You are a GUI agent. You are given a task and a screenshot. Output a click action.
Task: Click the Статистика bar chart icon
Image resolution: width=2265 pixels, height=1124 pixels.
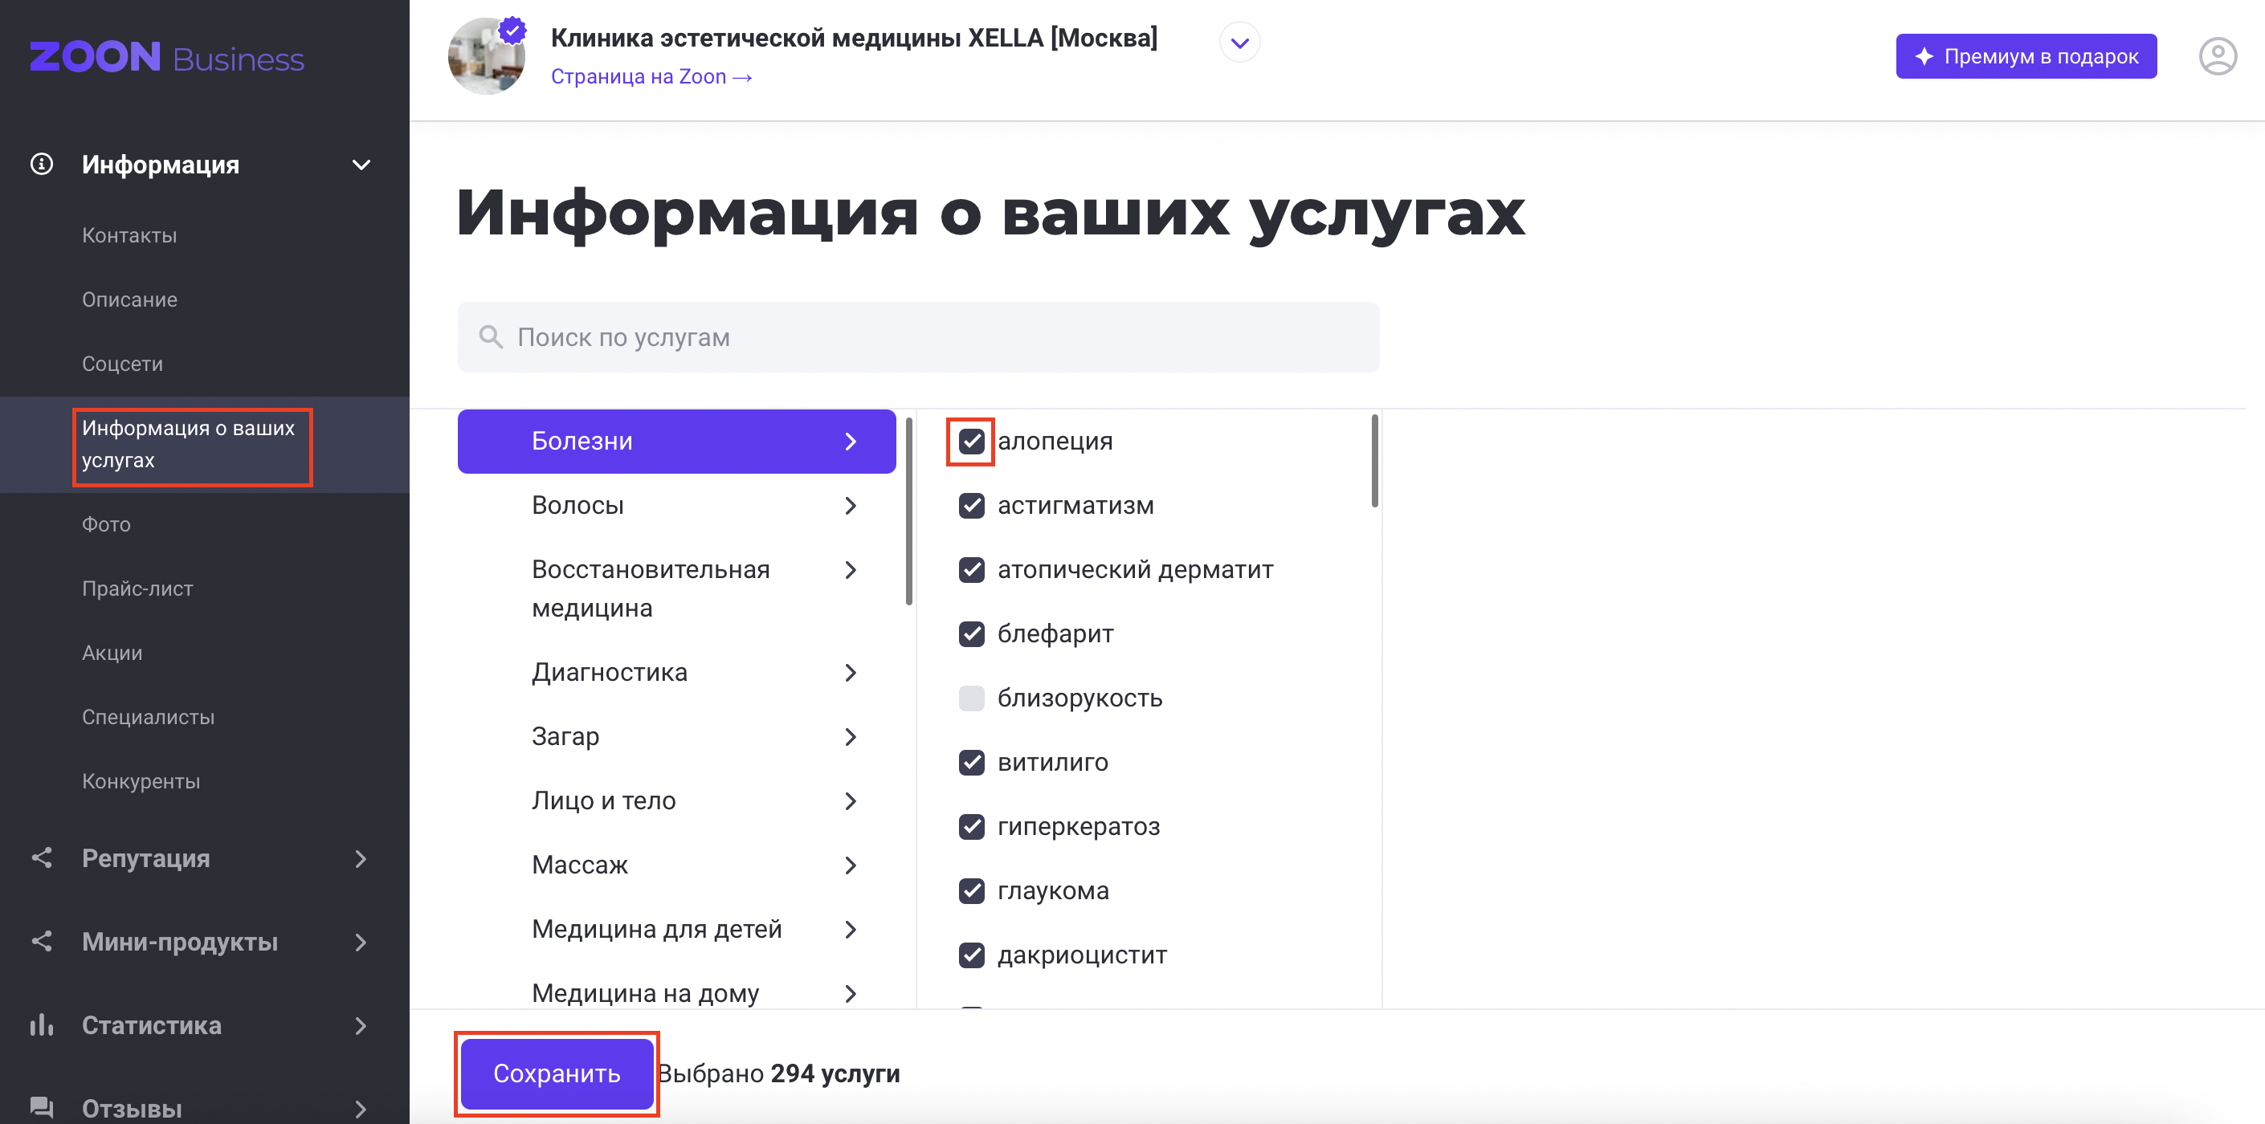41,1024
